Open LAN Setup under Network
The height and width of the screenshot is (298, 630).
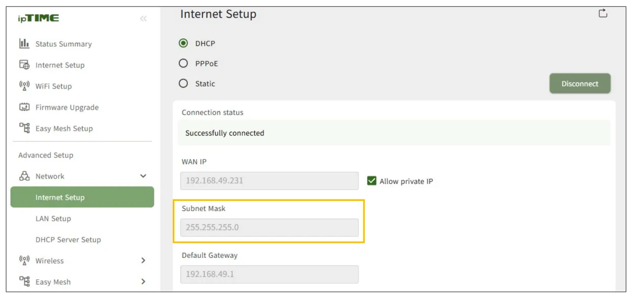[53, 219]
